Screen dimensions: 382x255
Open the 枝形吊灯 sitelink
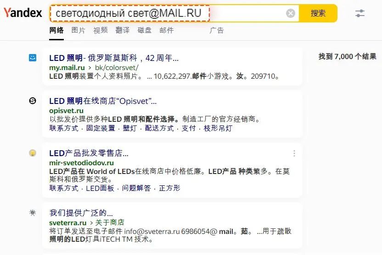[x=218, y=128]
